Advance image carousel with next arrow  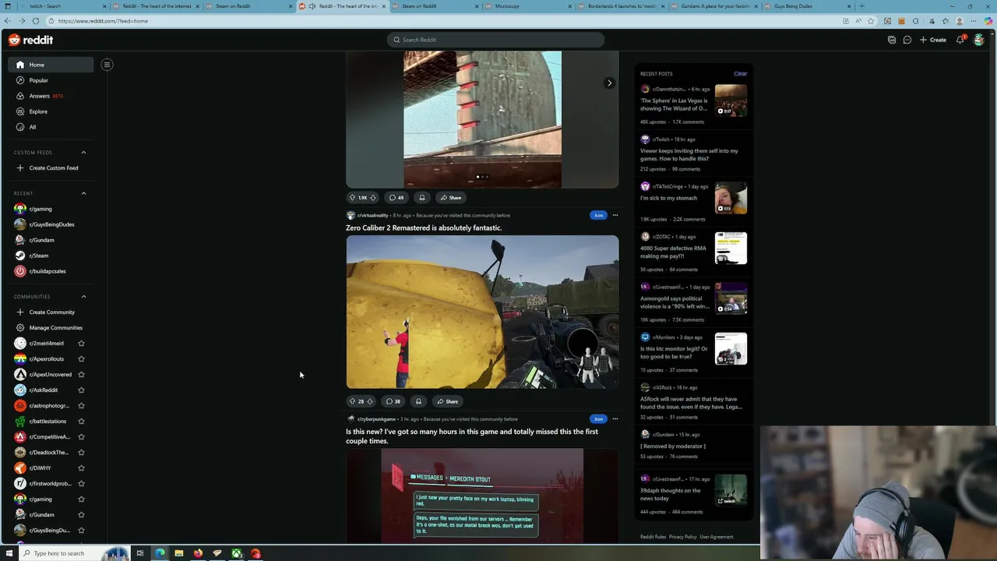coord(609,83)
